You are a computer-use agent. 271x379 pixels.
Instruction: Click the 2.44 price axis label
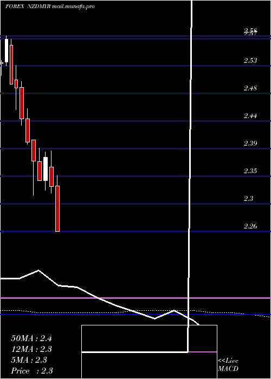250,116
